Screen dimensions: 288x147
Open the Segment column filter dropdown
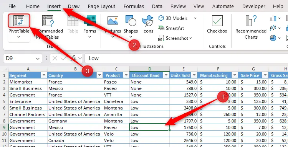[x=44, y=75]
